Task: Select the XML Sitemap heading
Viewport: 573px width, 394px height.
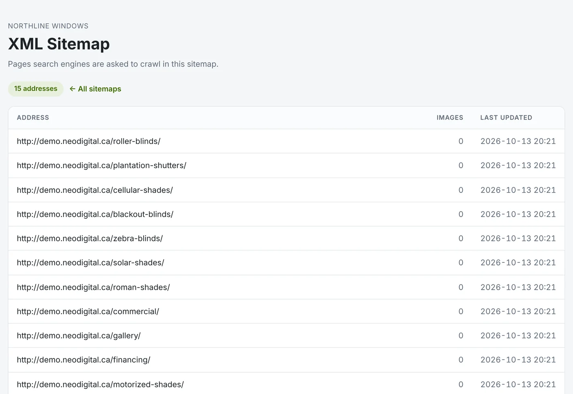Action: point(59,44)
